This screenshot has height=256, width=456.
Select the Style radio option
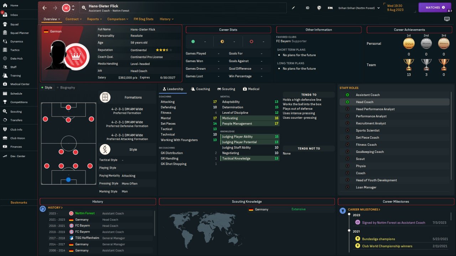tap(47, 87)
